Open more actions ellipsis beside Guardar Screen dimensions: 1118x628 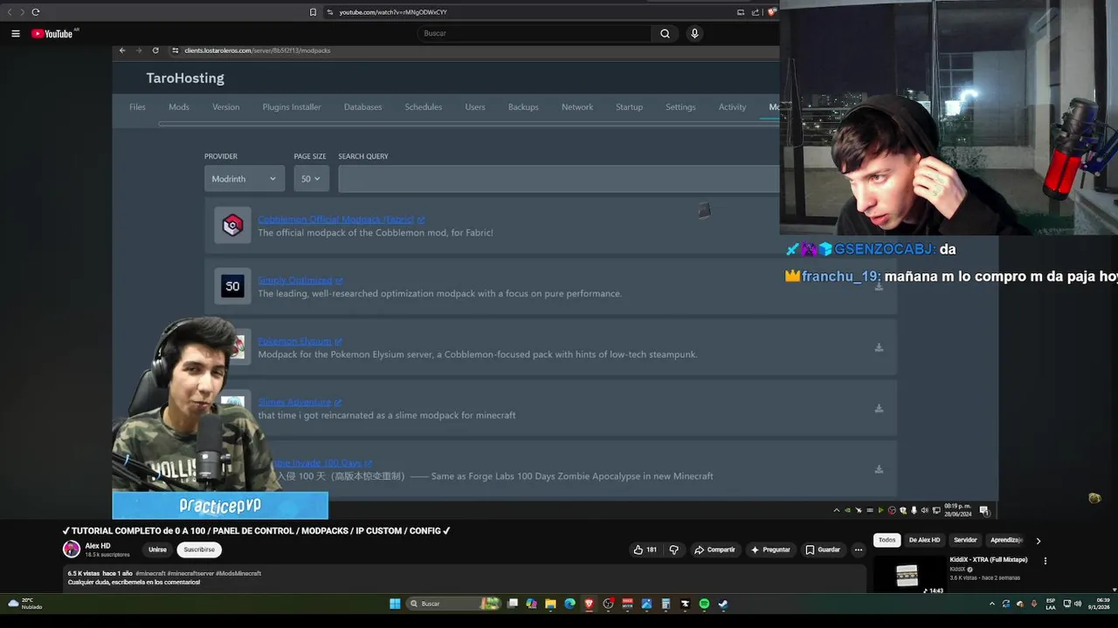pos(858,549)
